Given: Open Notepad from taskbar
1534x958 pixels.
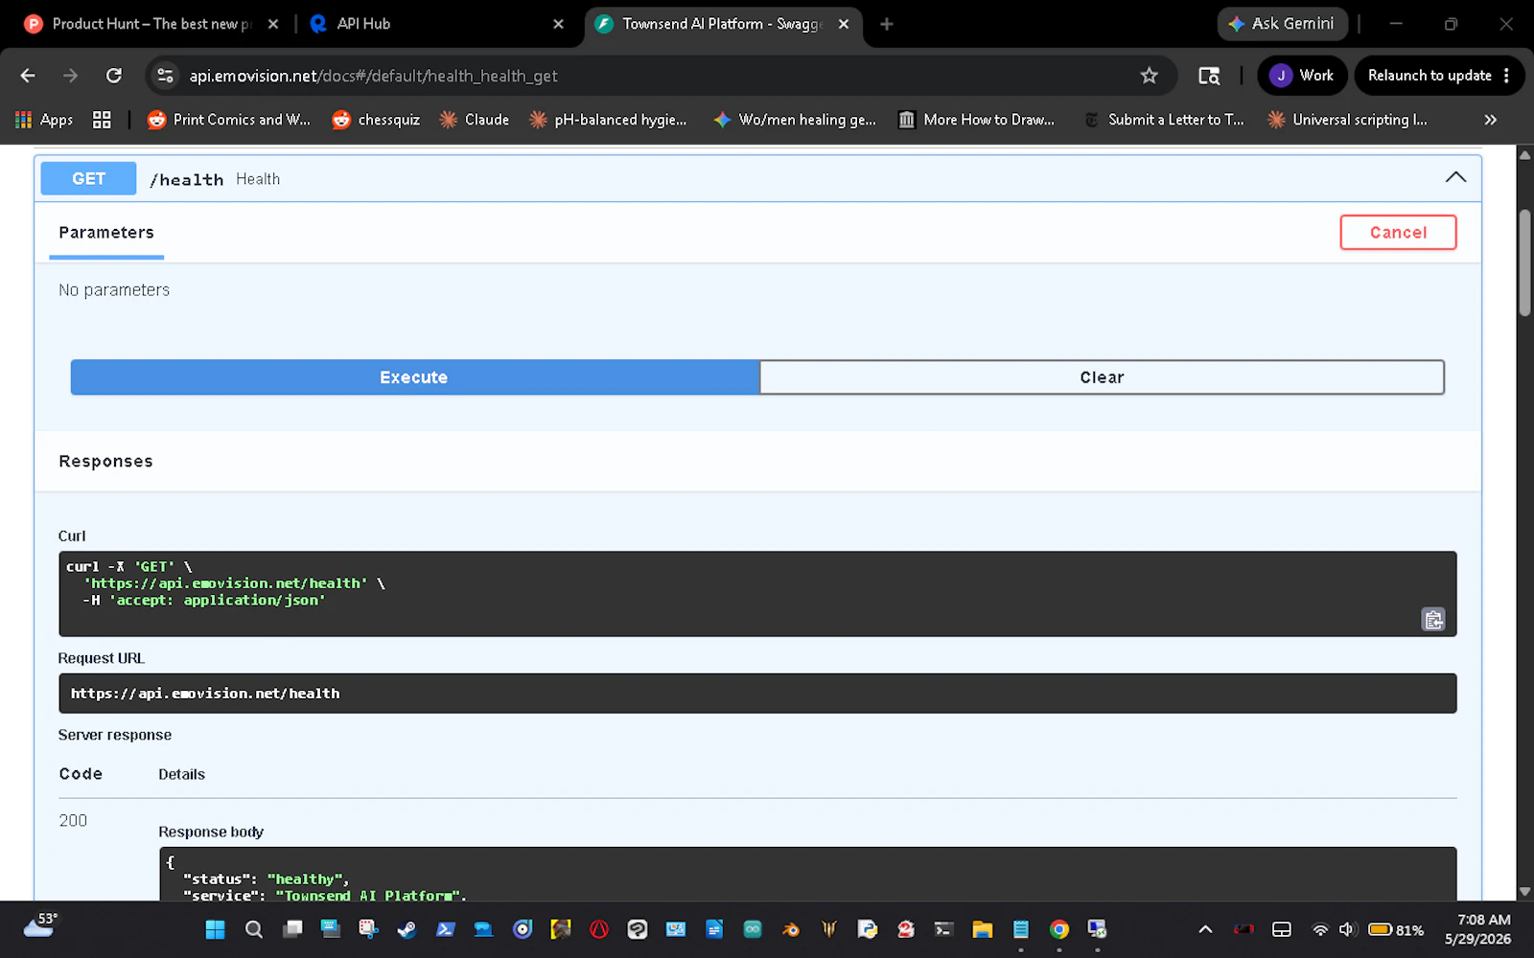Looking at the screenshot, I should coord(1021,929).
